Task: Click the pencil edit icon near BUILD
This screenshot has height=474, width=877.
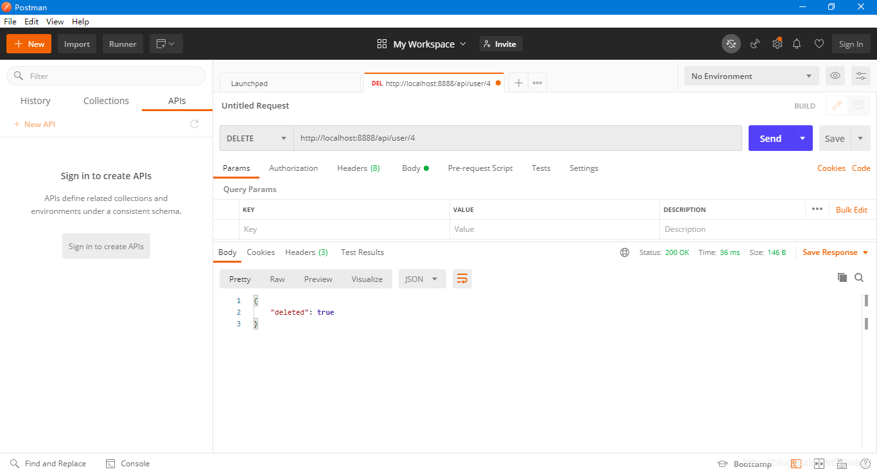Action: tap(837, 106)
